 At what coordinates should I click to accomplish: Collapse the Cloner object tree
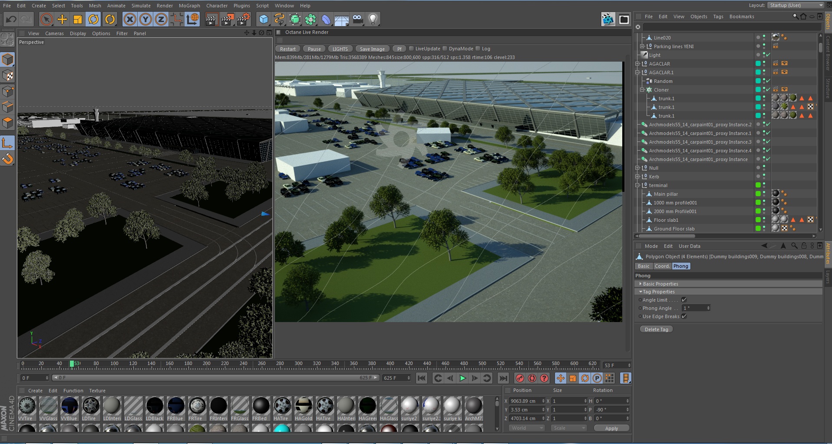[642, 90]
